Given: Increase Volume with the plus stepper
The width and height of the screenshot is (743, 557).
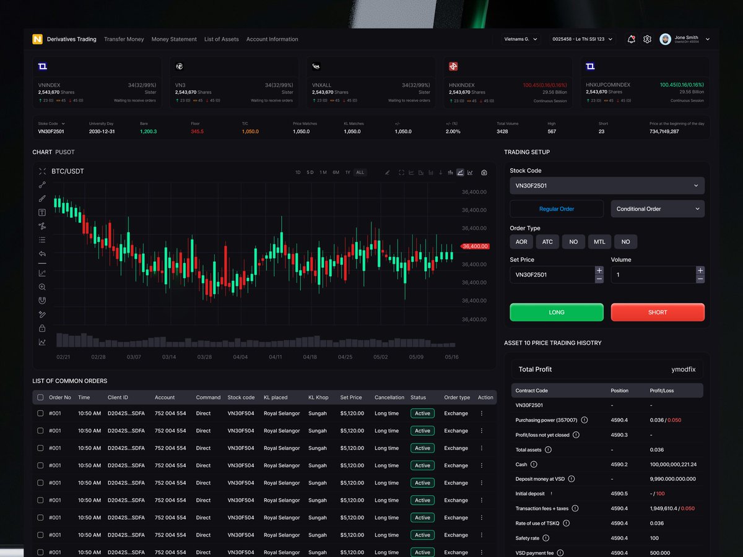Looking at the screenshot, I should click(700, 270).
